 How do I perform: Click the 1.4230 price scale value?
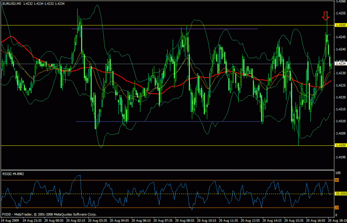click(x=341, y=73)
